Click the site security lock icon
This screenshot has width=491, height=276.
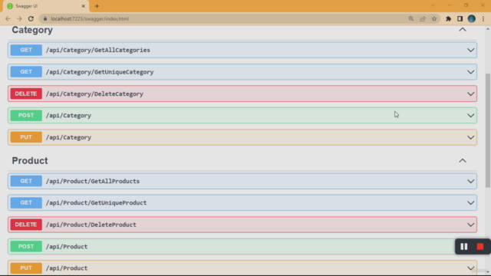[45, 18]
